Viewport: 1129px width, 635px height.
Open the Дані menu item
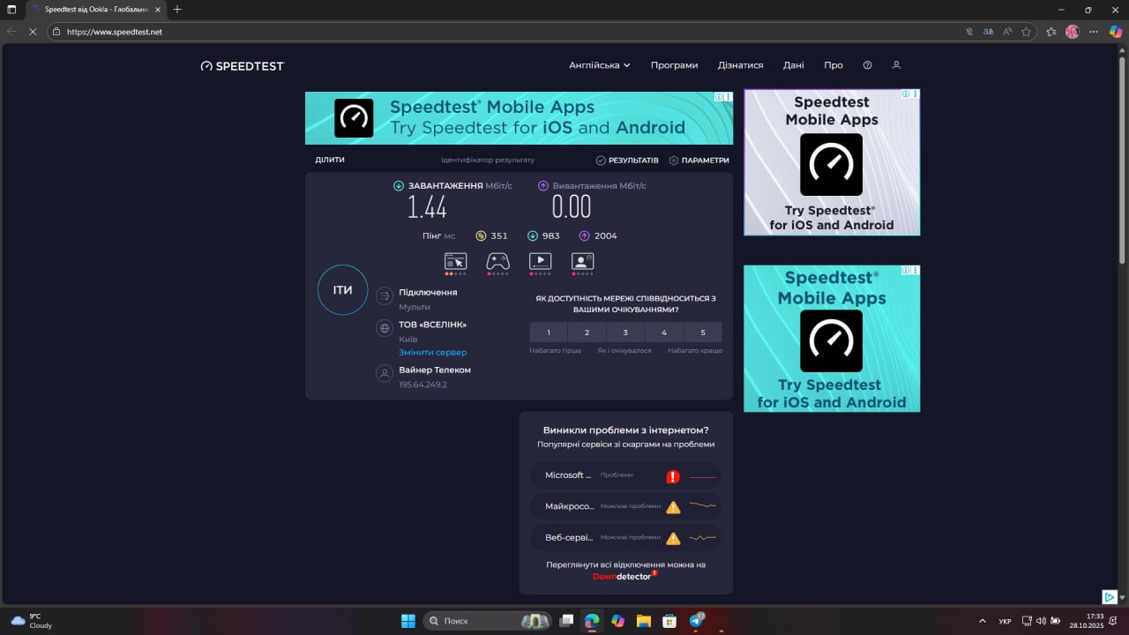pyautogui.click(x=793, y=65)
